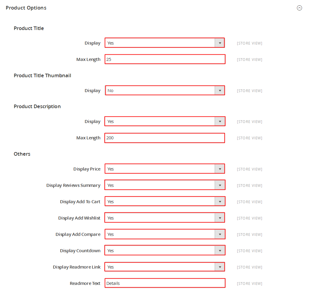Open Display Readmore Link dropdown
This screenshot has width=310, height=292.
point(165,267)
